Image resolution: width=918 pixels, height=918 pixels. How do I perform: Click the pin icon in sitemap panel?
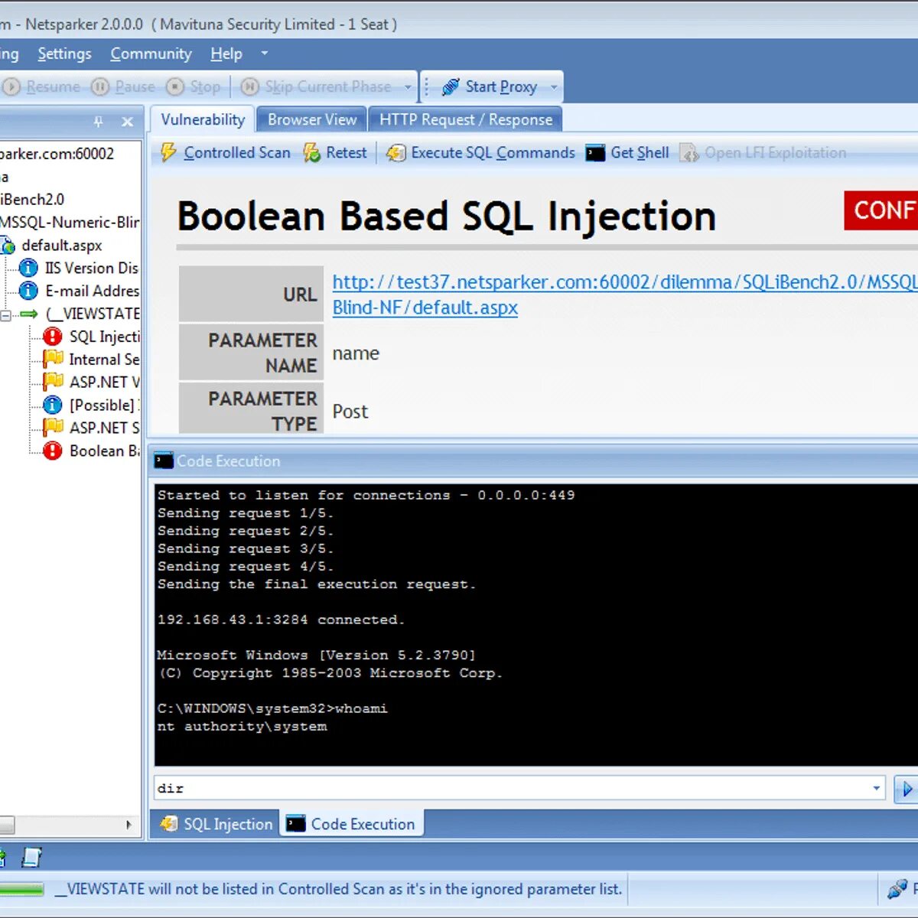pos(98,122)
